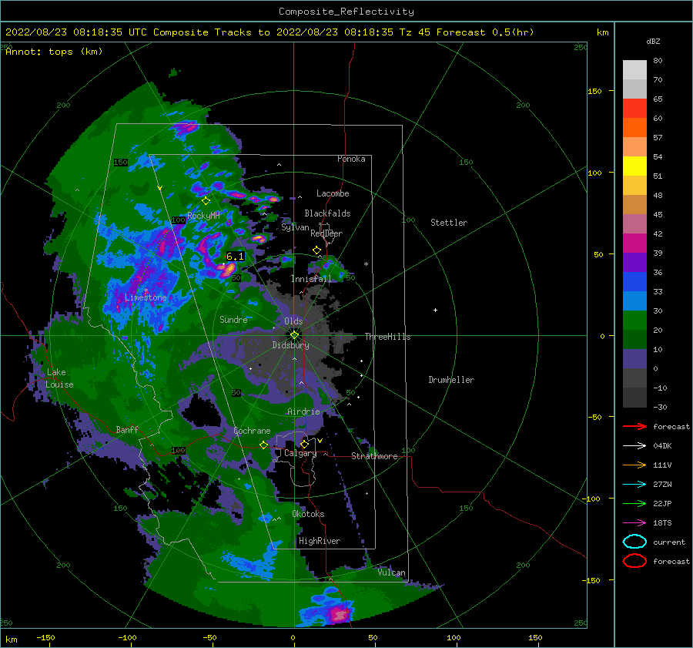The image size is (693, 648).
Task: Click the Cochrane city label
Action: [252, 431]
